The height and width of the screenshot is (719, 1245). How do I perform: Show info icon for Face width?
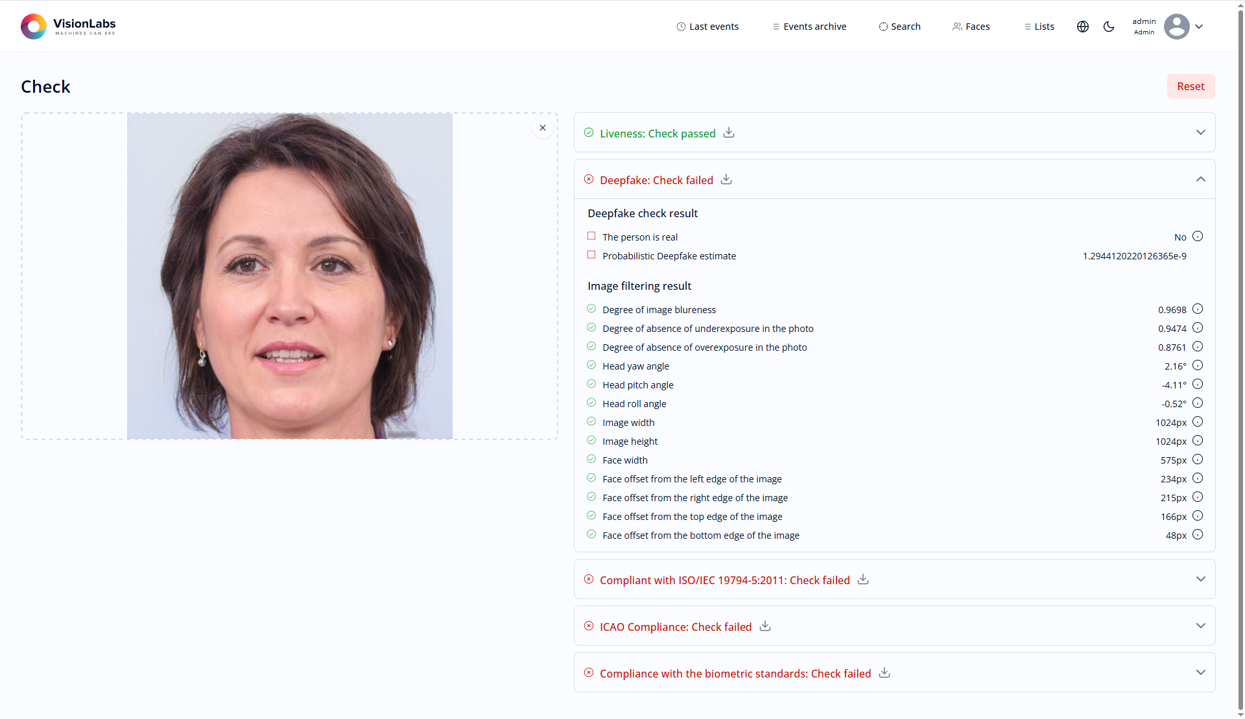[1198, 460]
